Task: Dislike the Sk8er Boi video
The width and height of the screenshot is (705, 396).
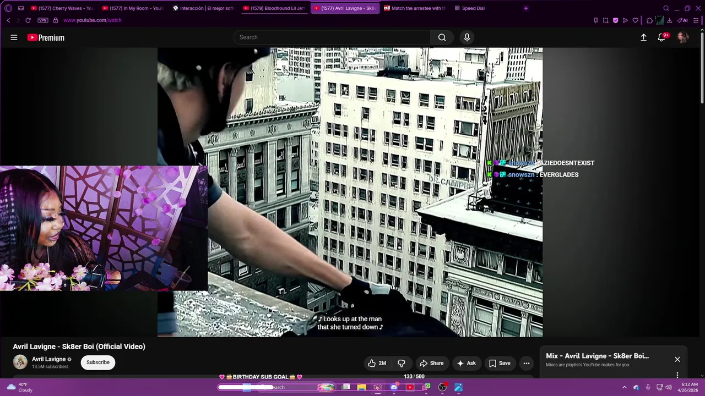Action: coord(402,363)
